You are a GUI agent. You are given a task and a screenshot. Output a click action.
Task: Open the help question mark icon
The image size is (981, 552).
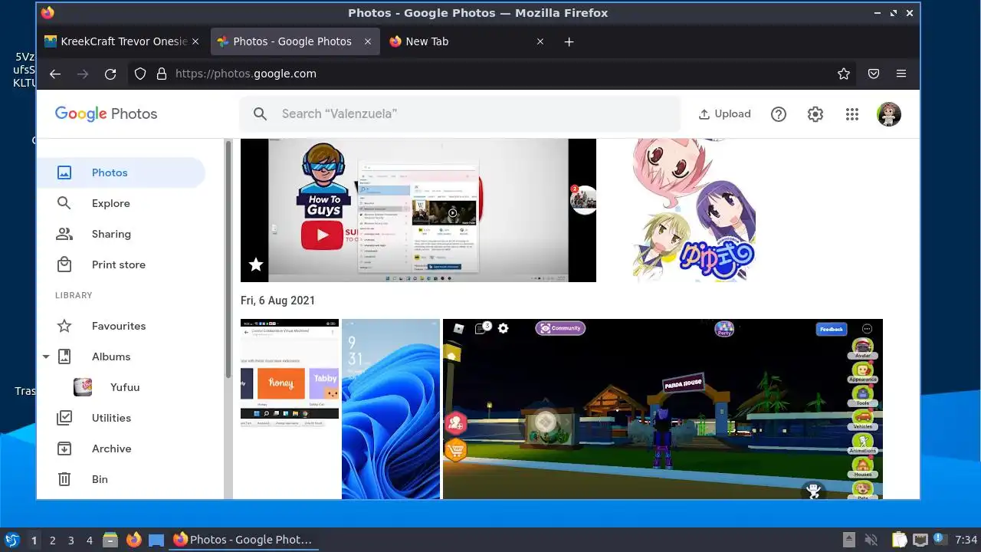[x=779, y=114]
